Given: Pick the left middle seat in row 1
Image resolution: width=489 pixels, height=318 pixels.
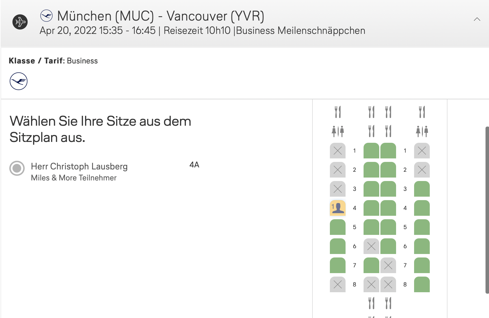Looking at the screenshot, I should coord(371,151).
